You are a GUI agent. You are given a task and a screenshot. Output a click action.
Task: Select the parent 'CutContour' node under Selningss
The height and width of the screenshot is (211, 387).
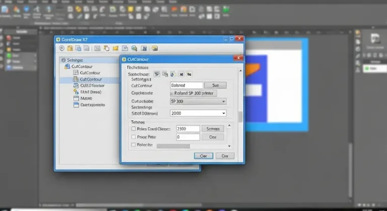[82, 66]
